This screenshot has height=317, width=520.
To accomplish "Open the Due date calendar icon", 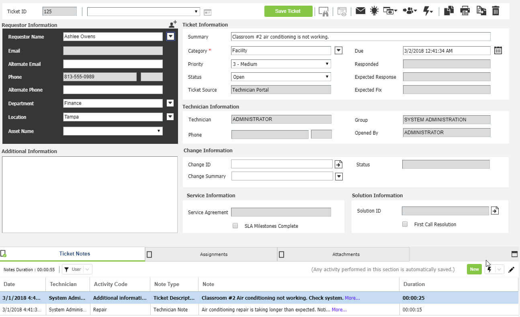I will [x=498, y=50].
